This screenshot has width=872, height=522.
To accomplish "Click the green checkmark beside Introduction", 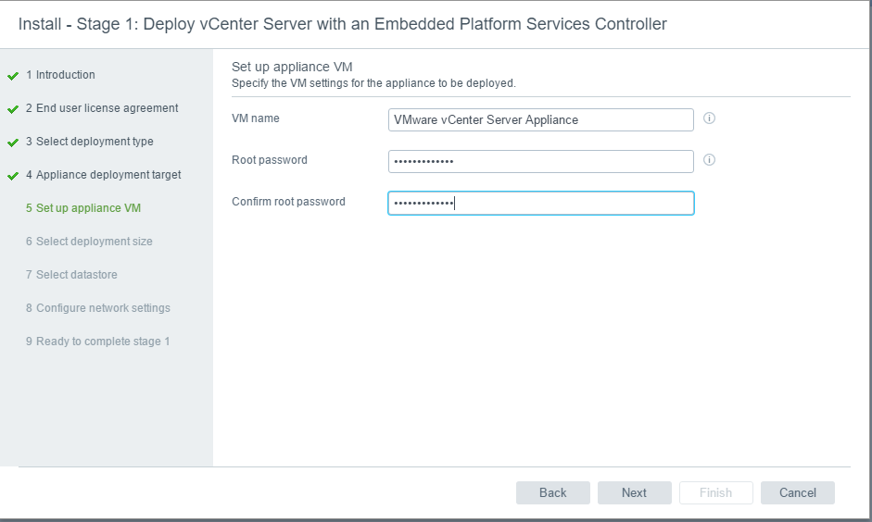I will (13, 76).
